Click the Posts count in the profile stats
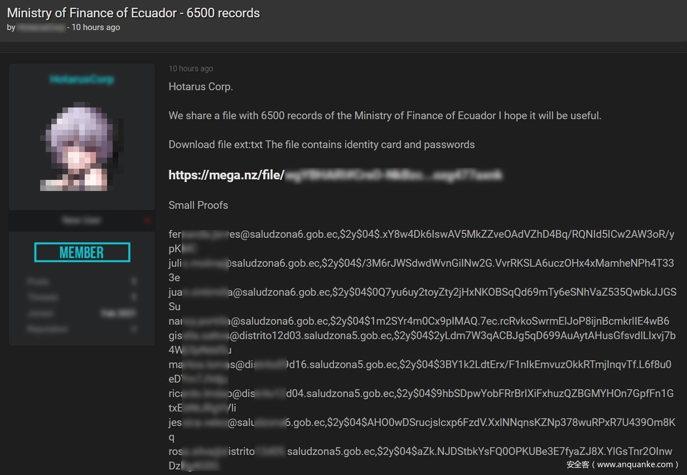This screenshot has height=475, width=687. coord(134,282)
